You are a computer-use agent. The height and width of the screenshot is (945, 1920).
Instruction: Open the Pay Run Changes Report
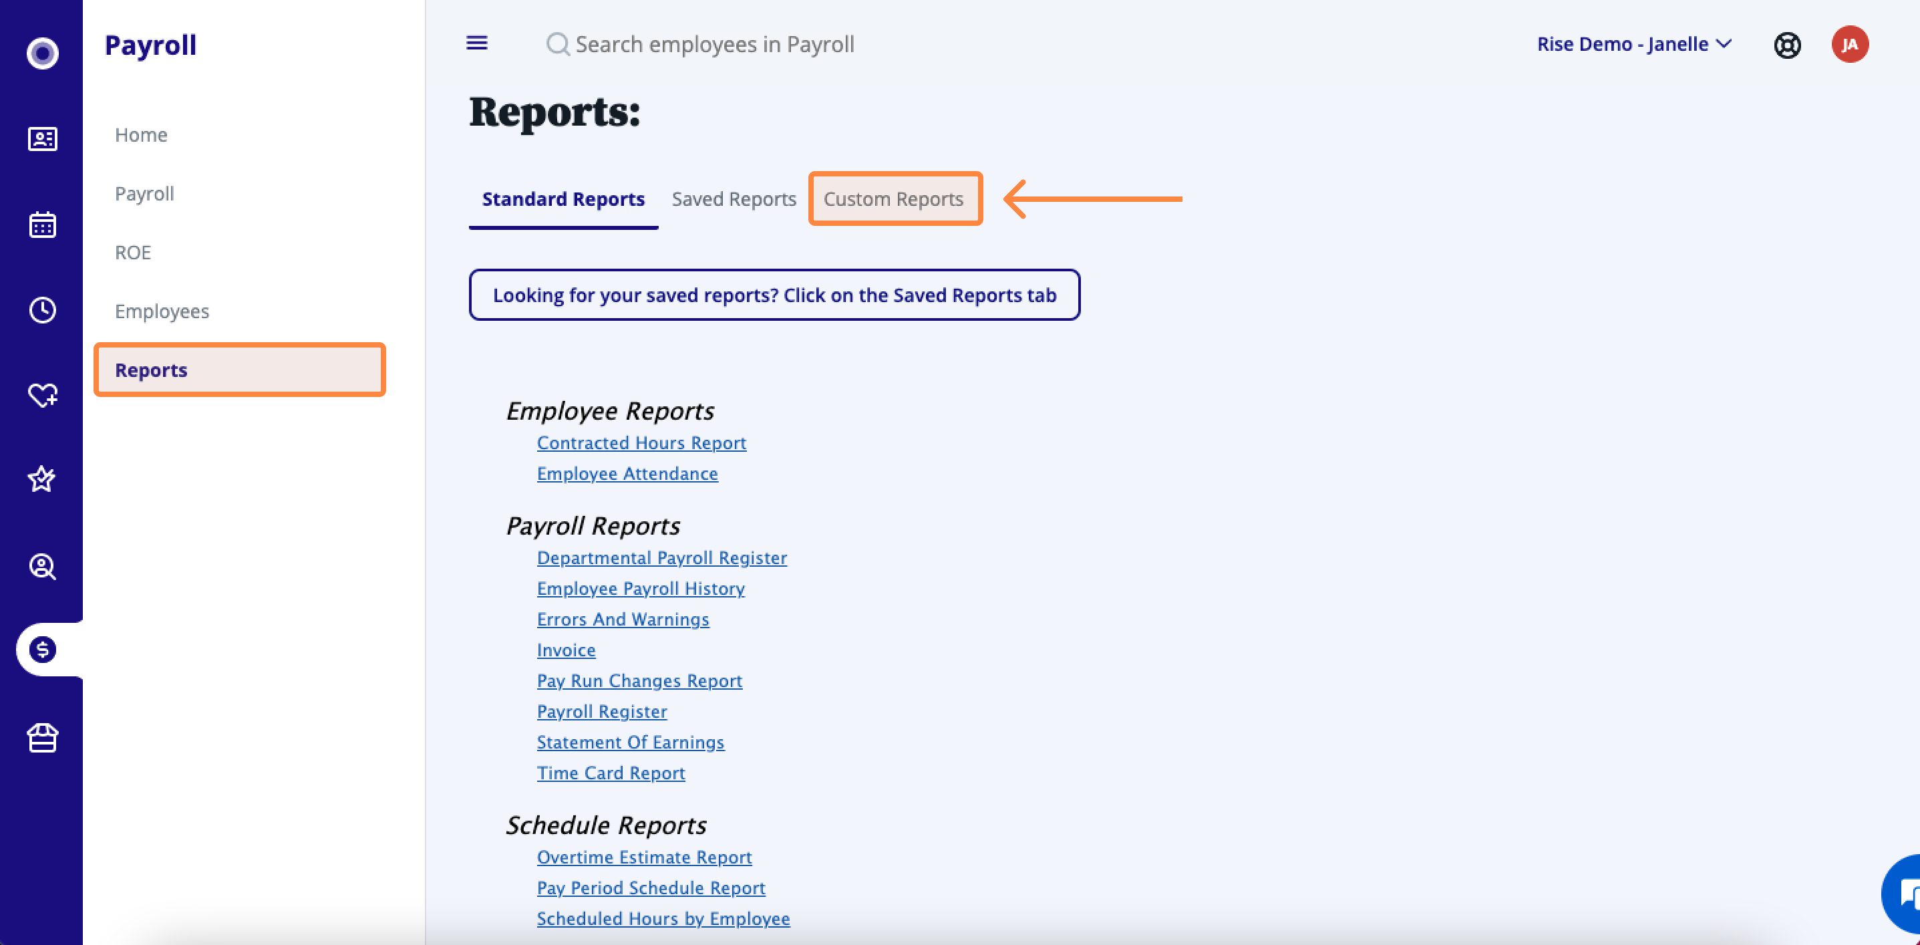click(x=639, y=681)
